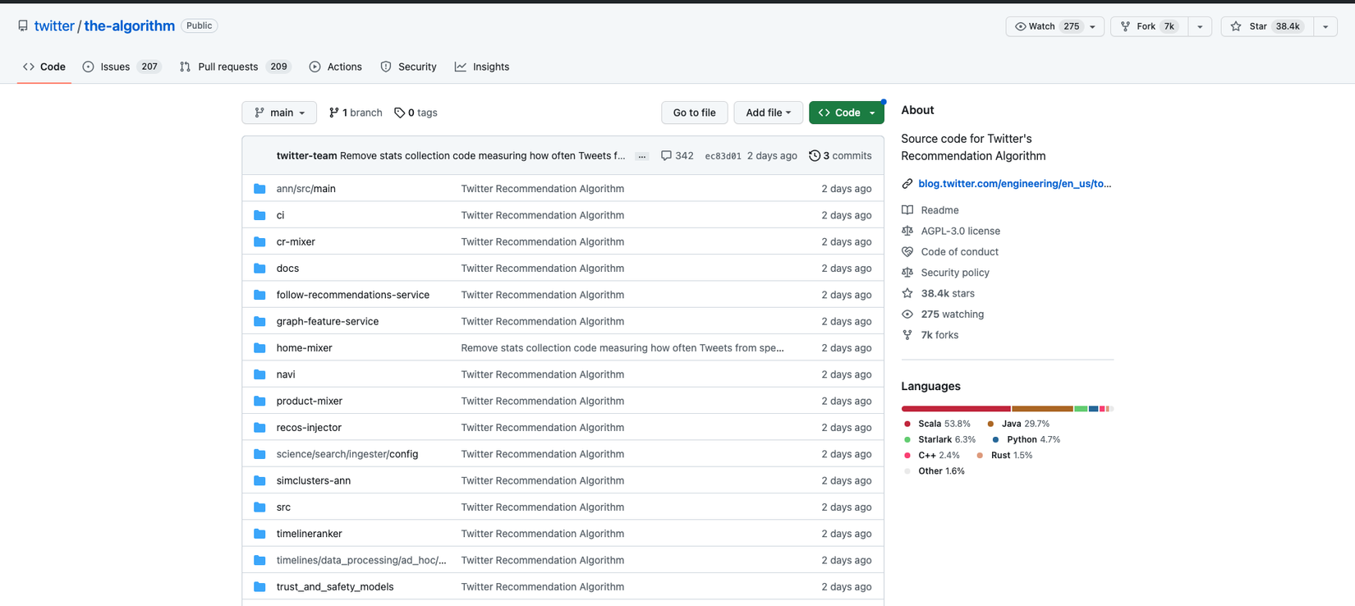Expand the commit message ellipsis button

pos(642,156)
